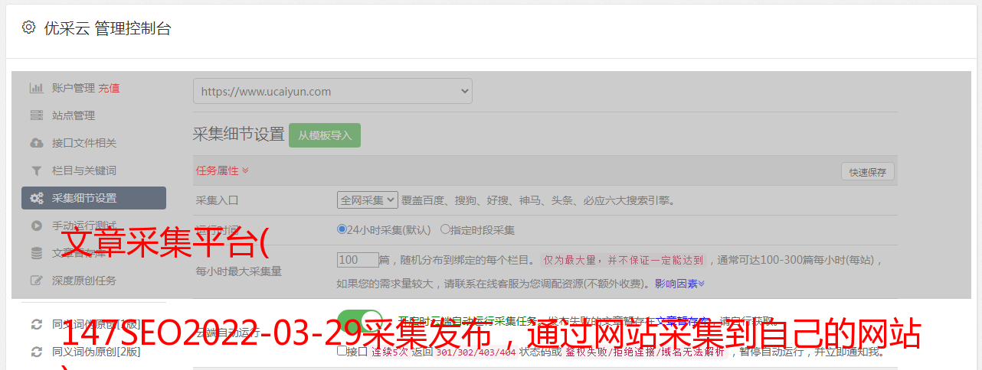Open the site URL dropdown showing ucaiyun.com
Image resolution: width=982 pixels, height=370 pixels.
point(332,91)
